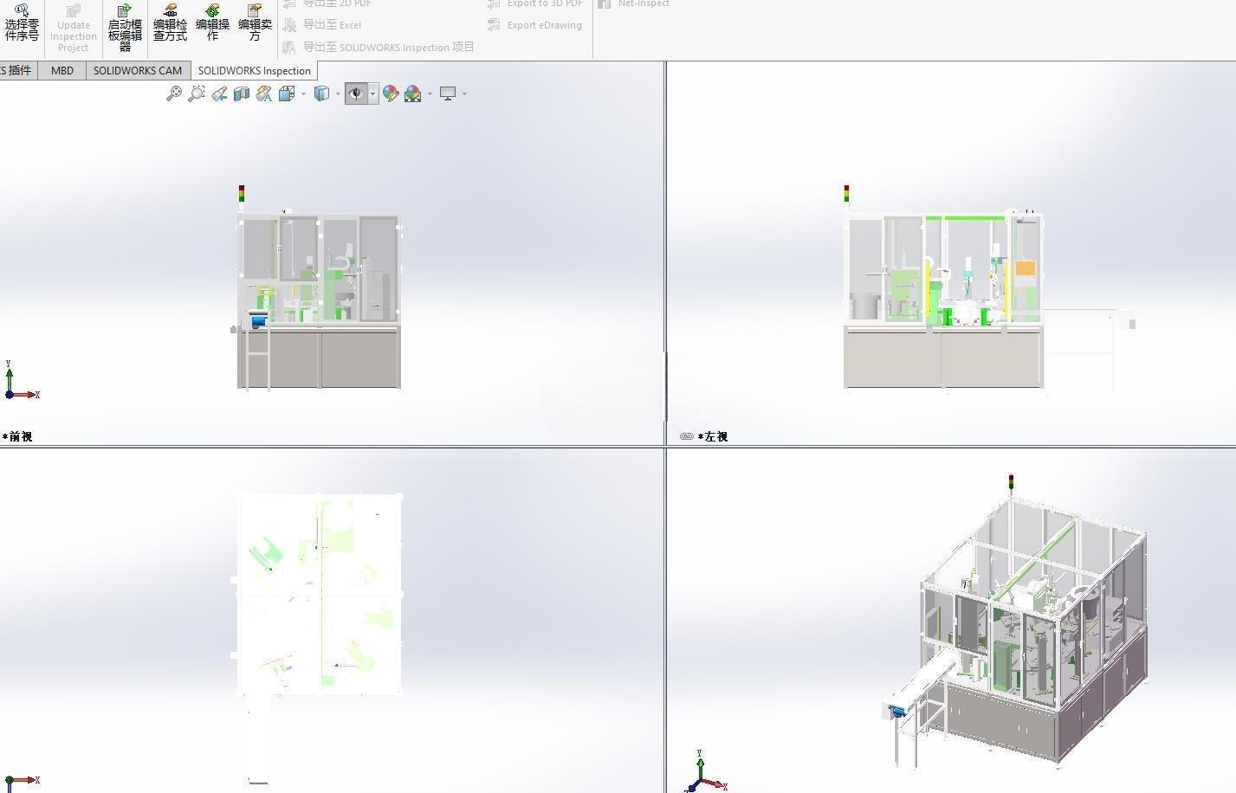Activate the Section View tool
1236x793 pixels.
(x=241, y=93)
